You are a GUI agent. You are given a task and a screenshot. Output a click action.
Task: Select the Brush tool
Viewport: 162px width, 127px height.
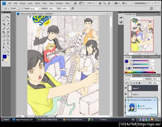pyautogui.click(x=8, y=28)
